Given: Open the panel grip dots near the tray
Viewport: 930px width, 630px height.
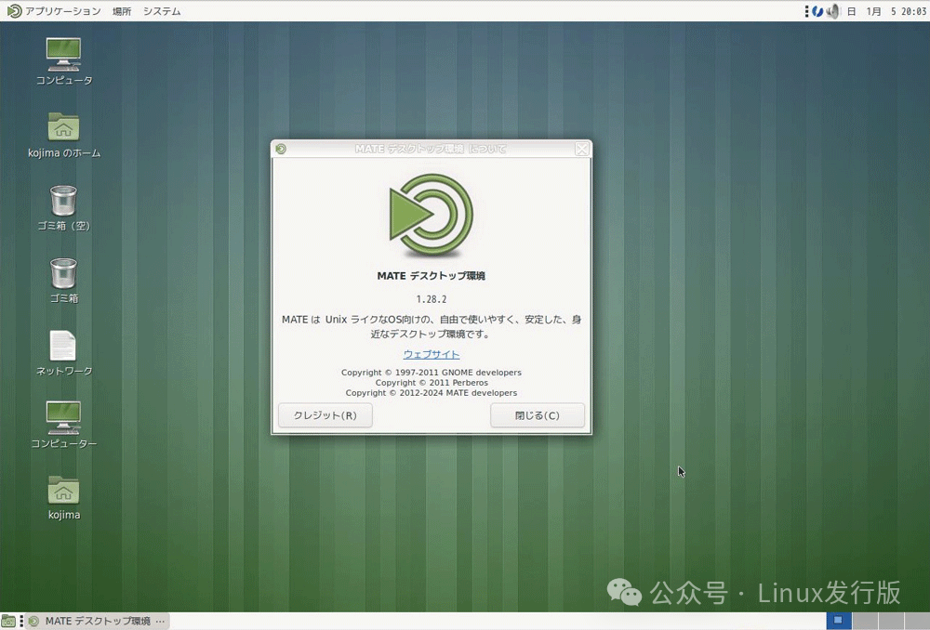Looking at the screenshot, I should tap(806, 10).
